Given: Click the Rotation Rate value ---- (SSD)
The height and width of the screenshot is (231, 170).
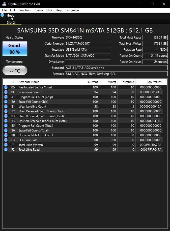Looking at the screenshot, I should [155, 49].
